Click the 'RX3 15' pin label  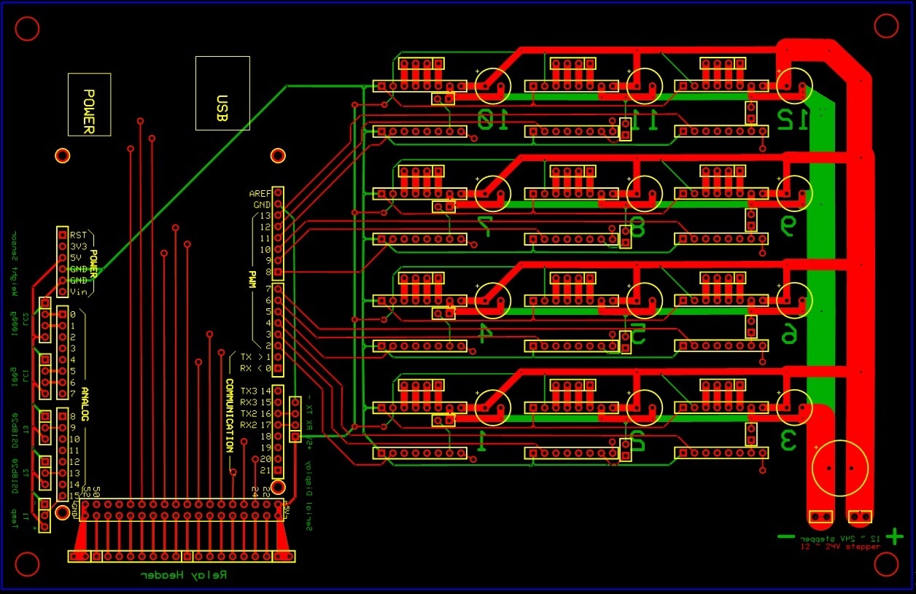pos(255,402)
